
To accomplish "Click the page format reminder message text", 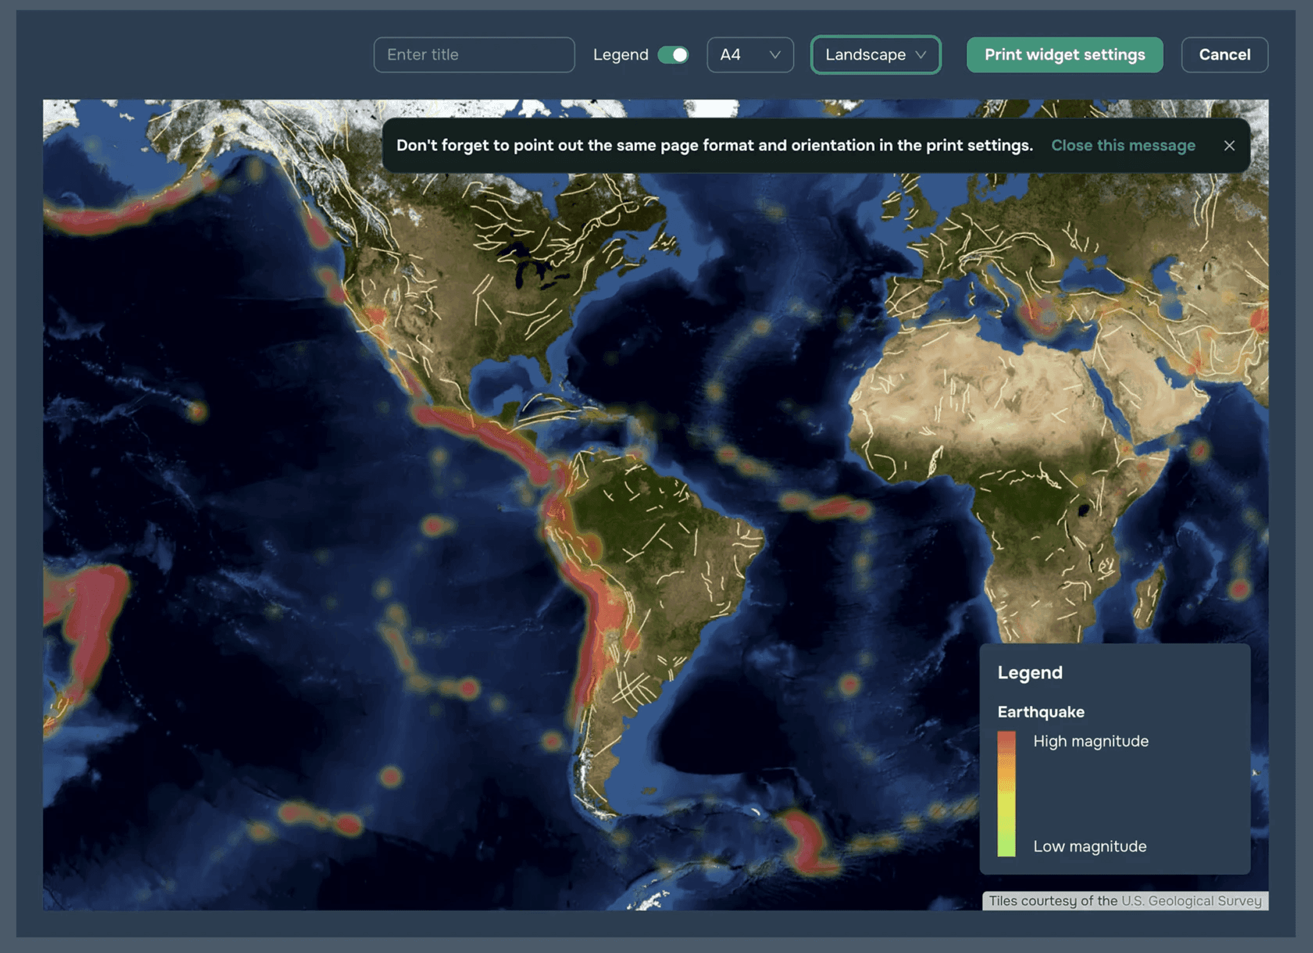I will point(714,146).
